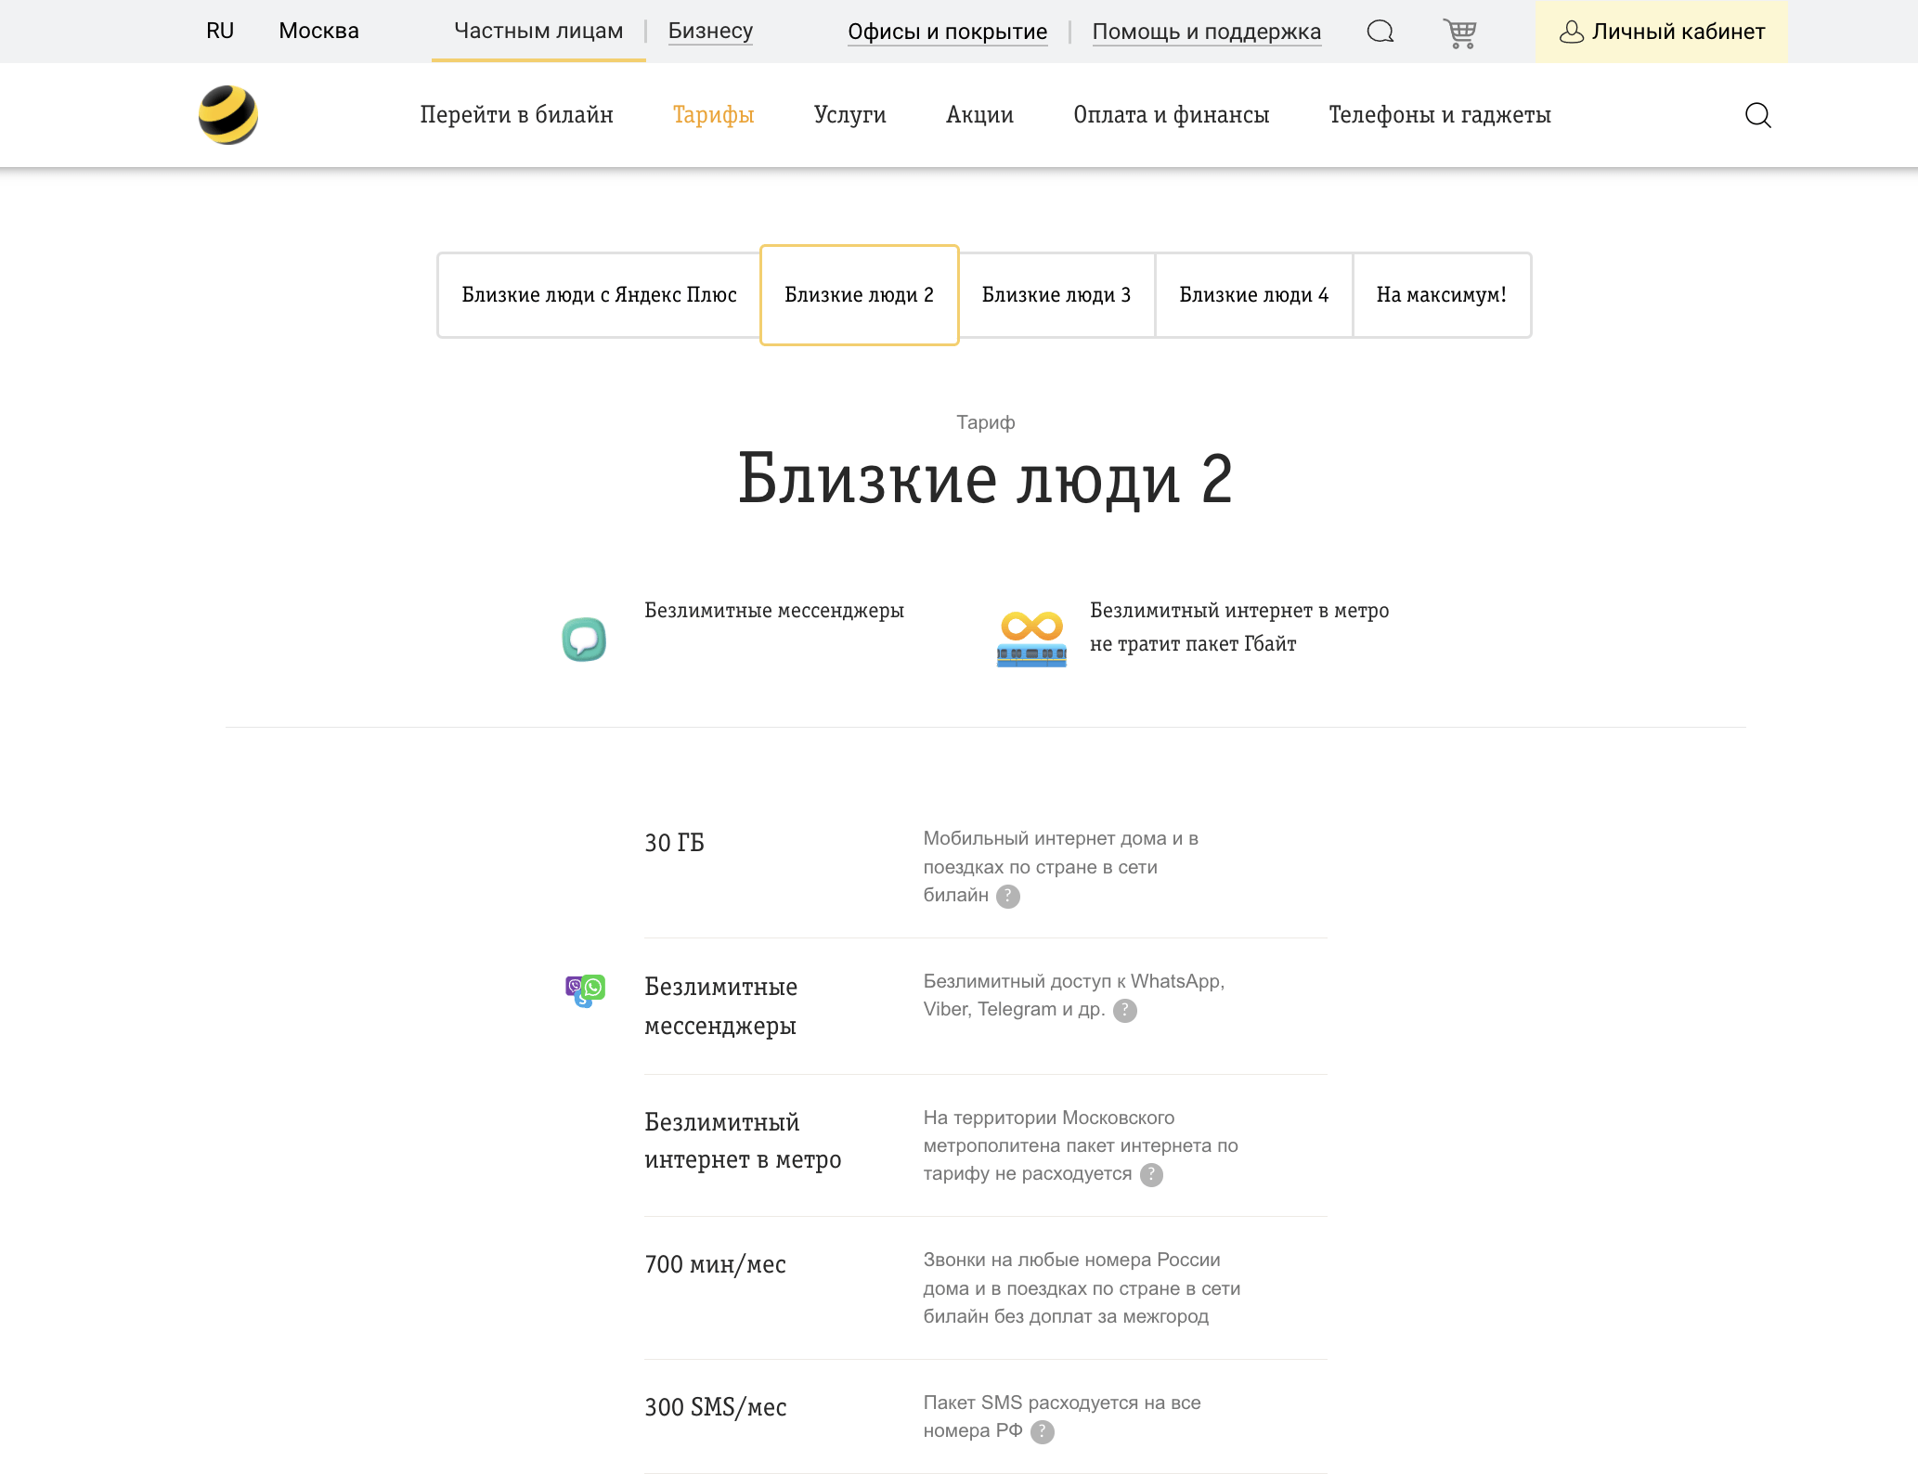The image size is (1918, 1474).
Task: Show tooltip for the 300 SMS package
Action: 1043,1431
